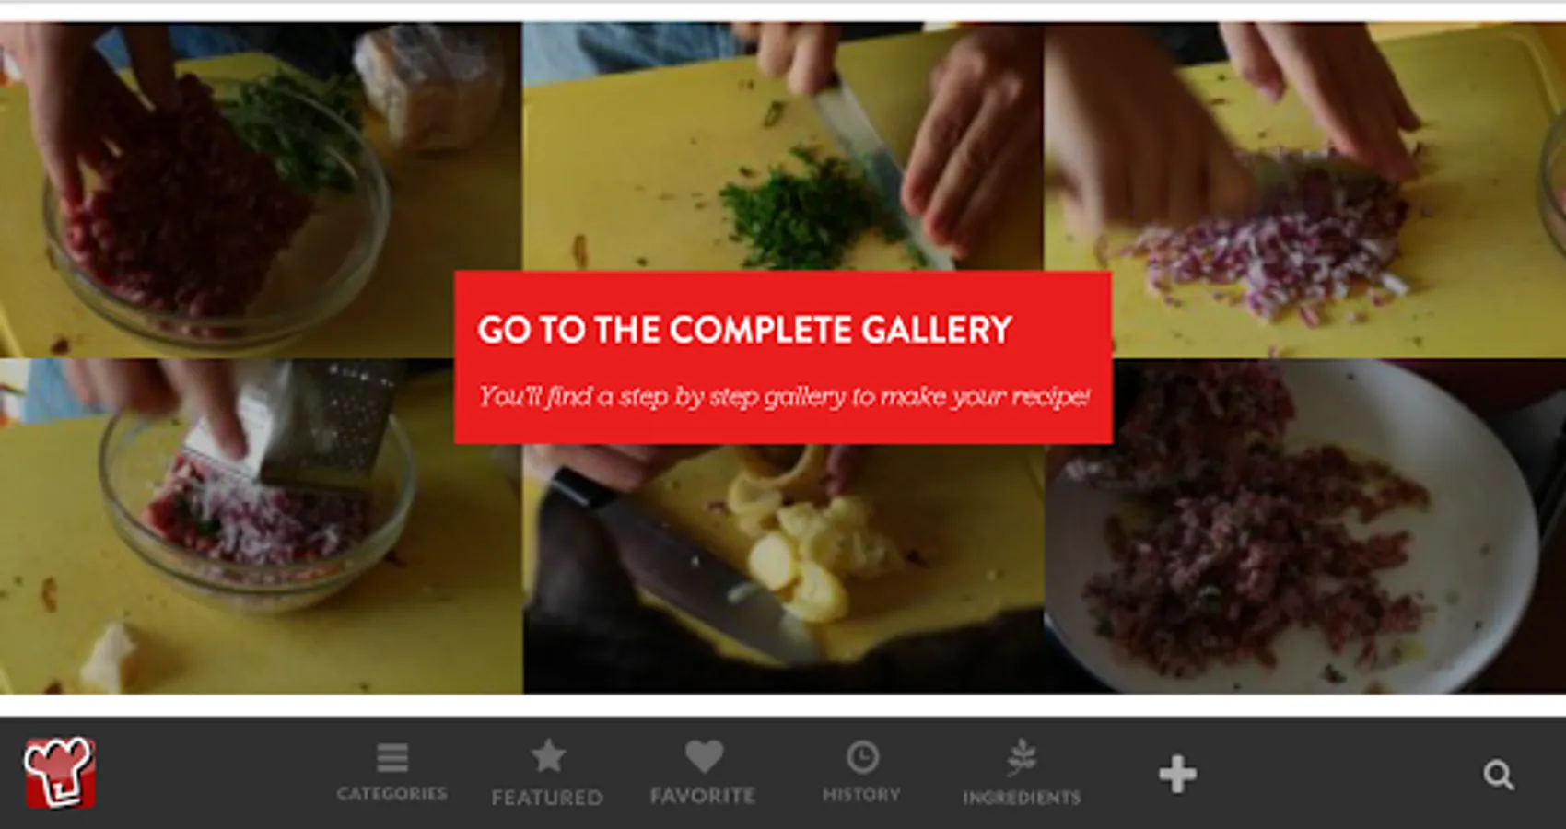The width and height of the screenshot is (1566, 829).
Task: Open Ingredients herb icon
Action: 1022,757
